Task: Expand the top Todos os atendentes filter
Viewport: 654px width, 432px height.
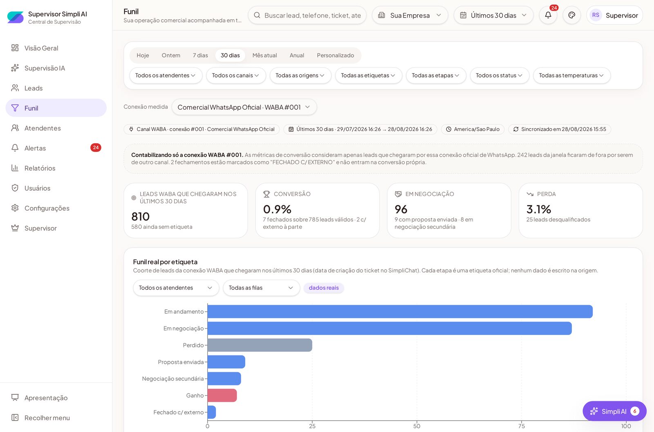Action: 166,75
